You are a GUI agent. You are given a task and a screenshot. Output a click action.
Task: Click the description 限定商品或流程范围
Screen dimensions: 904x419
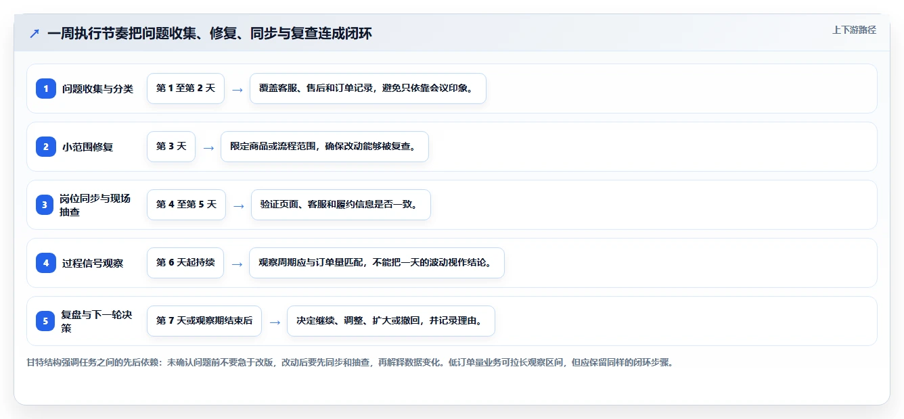coord(325,147)
